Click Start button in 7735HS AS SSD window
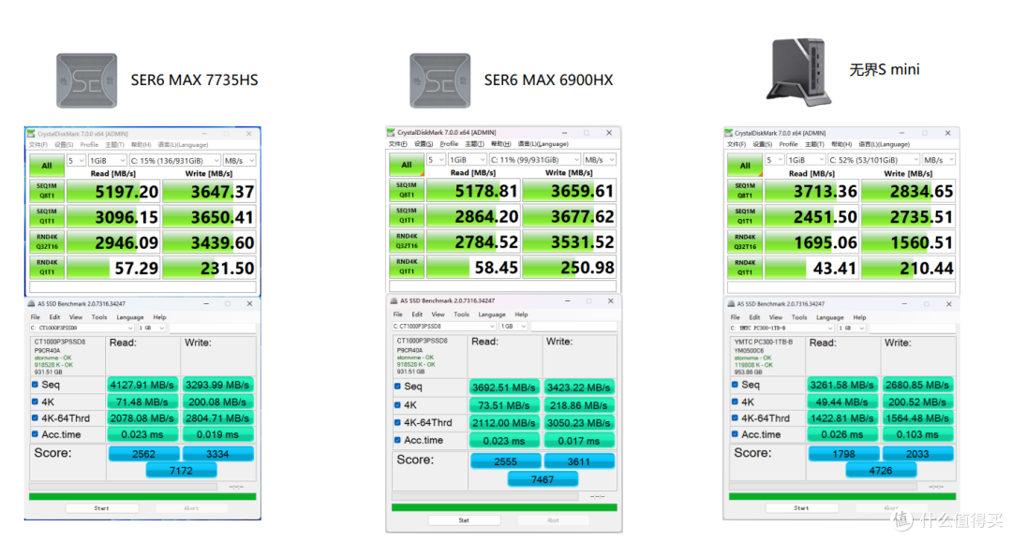 coord(101,508)
